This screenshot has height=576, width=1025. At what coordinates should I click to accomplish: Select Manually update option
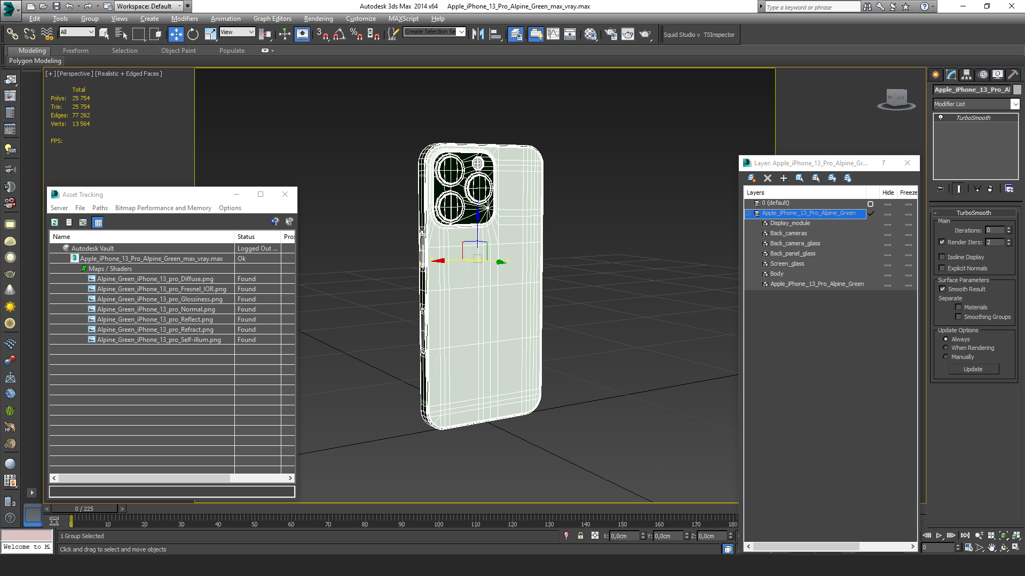(945, 357)
